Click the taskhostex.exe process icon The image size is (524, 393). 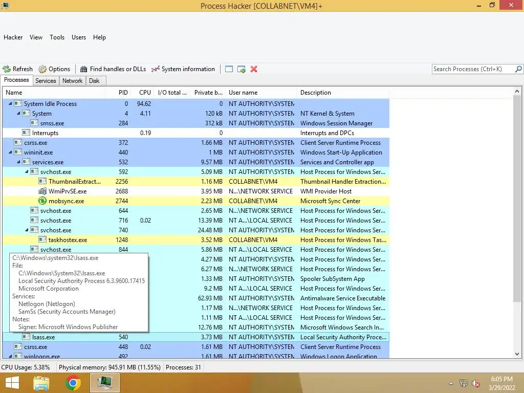(x=42, y=239)
